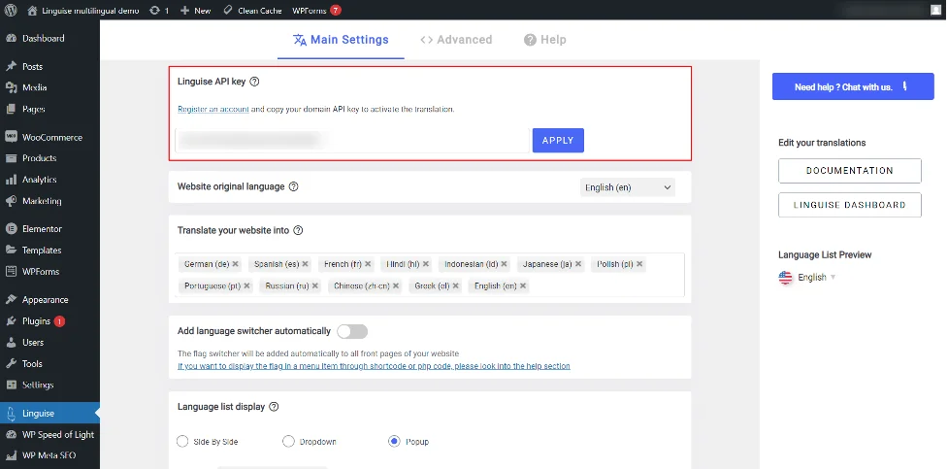Switch to Advanced tab
Screen dimensions: 948x469
click(x=456, y=40)
